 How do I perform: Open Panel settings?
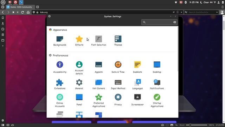[x=79, y=100]
